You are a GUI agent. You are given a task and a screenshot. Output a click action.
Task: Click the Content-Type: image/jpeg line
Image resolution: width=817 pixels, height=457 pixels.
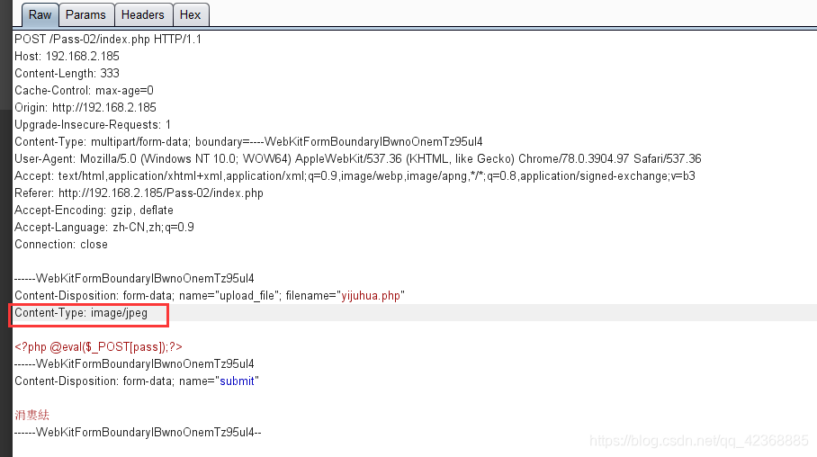81,313
